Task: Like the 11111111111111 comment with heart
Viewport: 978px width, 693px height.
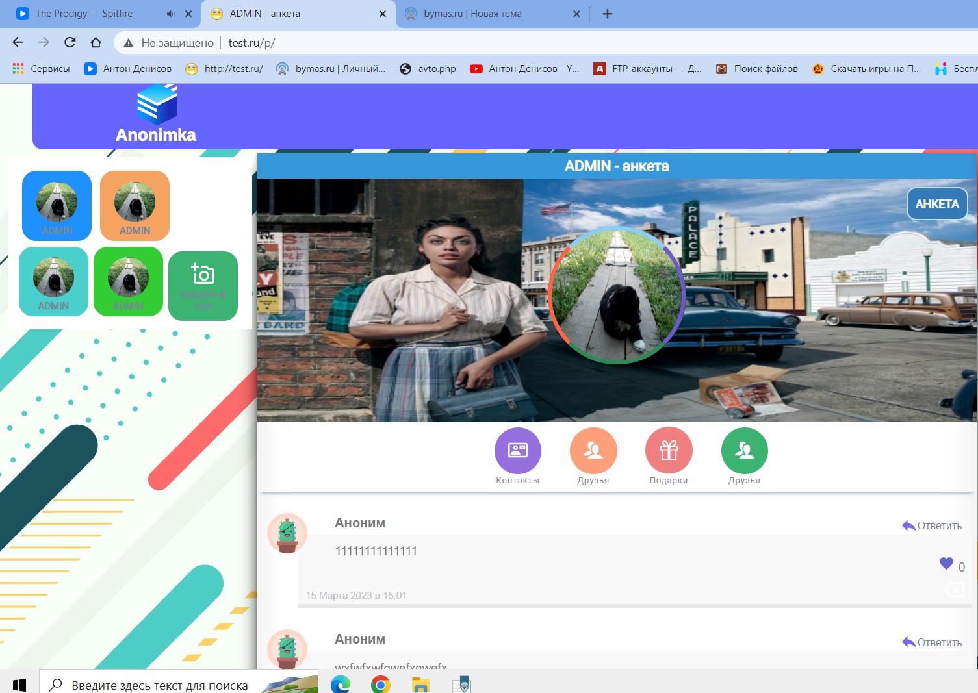Action: (946, 564)
